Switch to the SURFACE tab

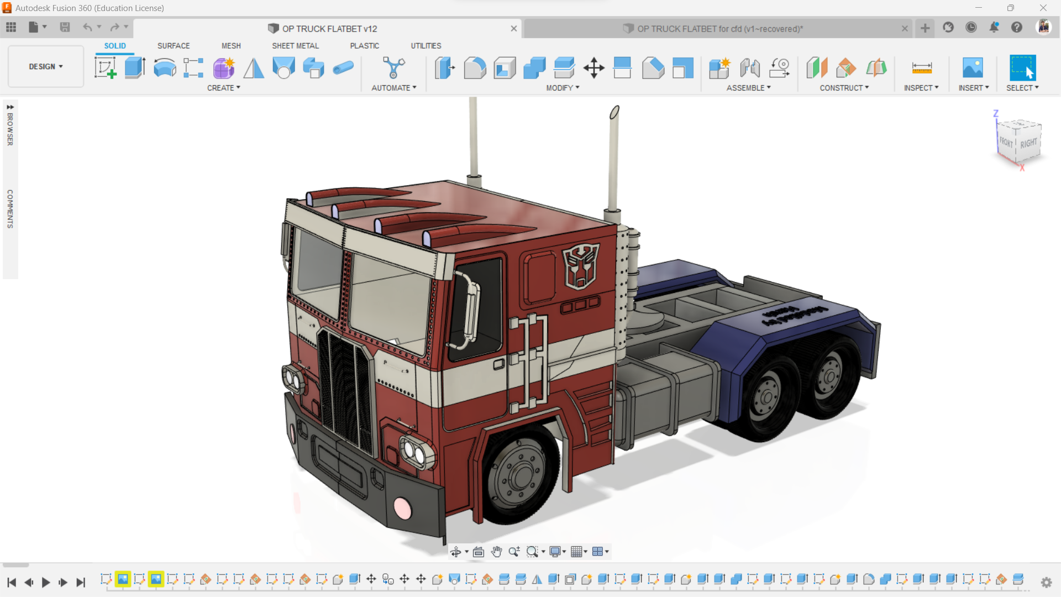[173, 46]
